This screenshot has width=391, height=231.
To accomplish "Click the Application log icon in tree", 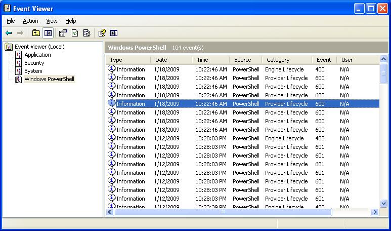I will [18, 55].
